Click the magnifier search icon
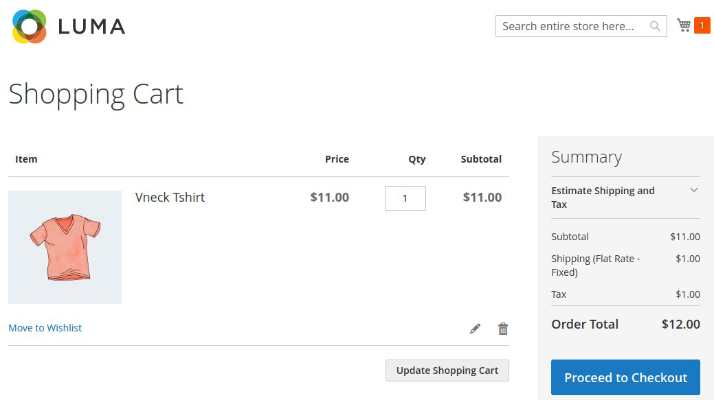Screen dimensions: 714x400 pos(655,26)
